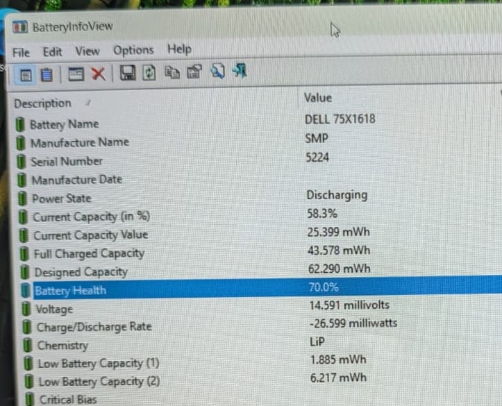
Task: Open the HTML report window icon
Action: coord(76,74)
